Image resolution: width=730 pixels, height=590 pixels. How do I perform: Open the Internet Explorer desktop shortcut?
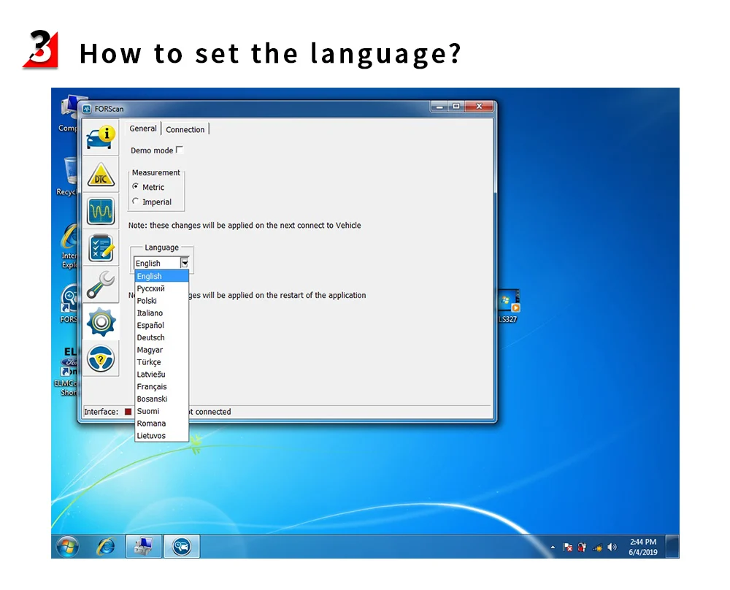(70, 246)
